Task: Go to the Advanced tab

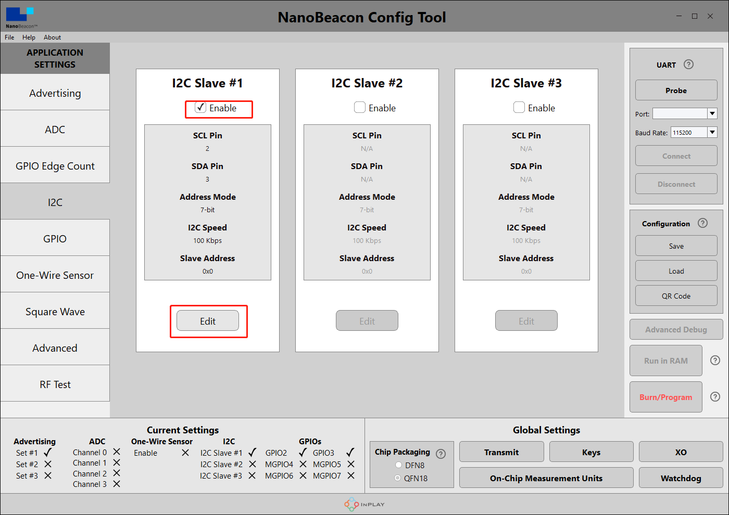Action: click(x=55, y=348)
